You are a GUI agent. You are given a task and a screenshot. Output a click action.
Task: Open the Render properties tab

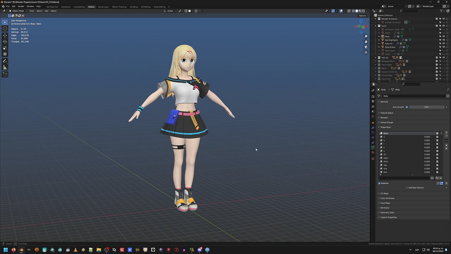pos(373,96)
